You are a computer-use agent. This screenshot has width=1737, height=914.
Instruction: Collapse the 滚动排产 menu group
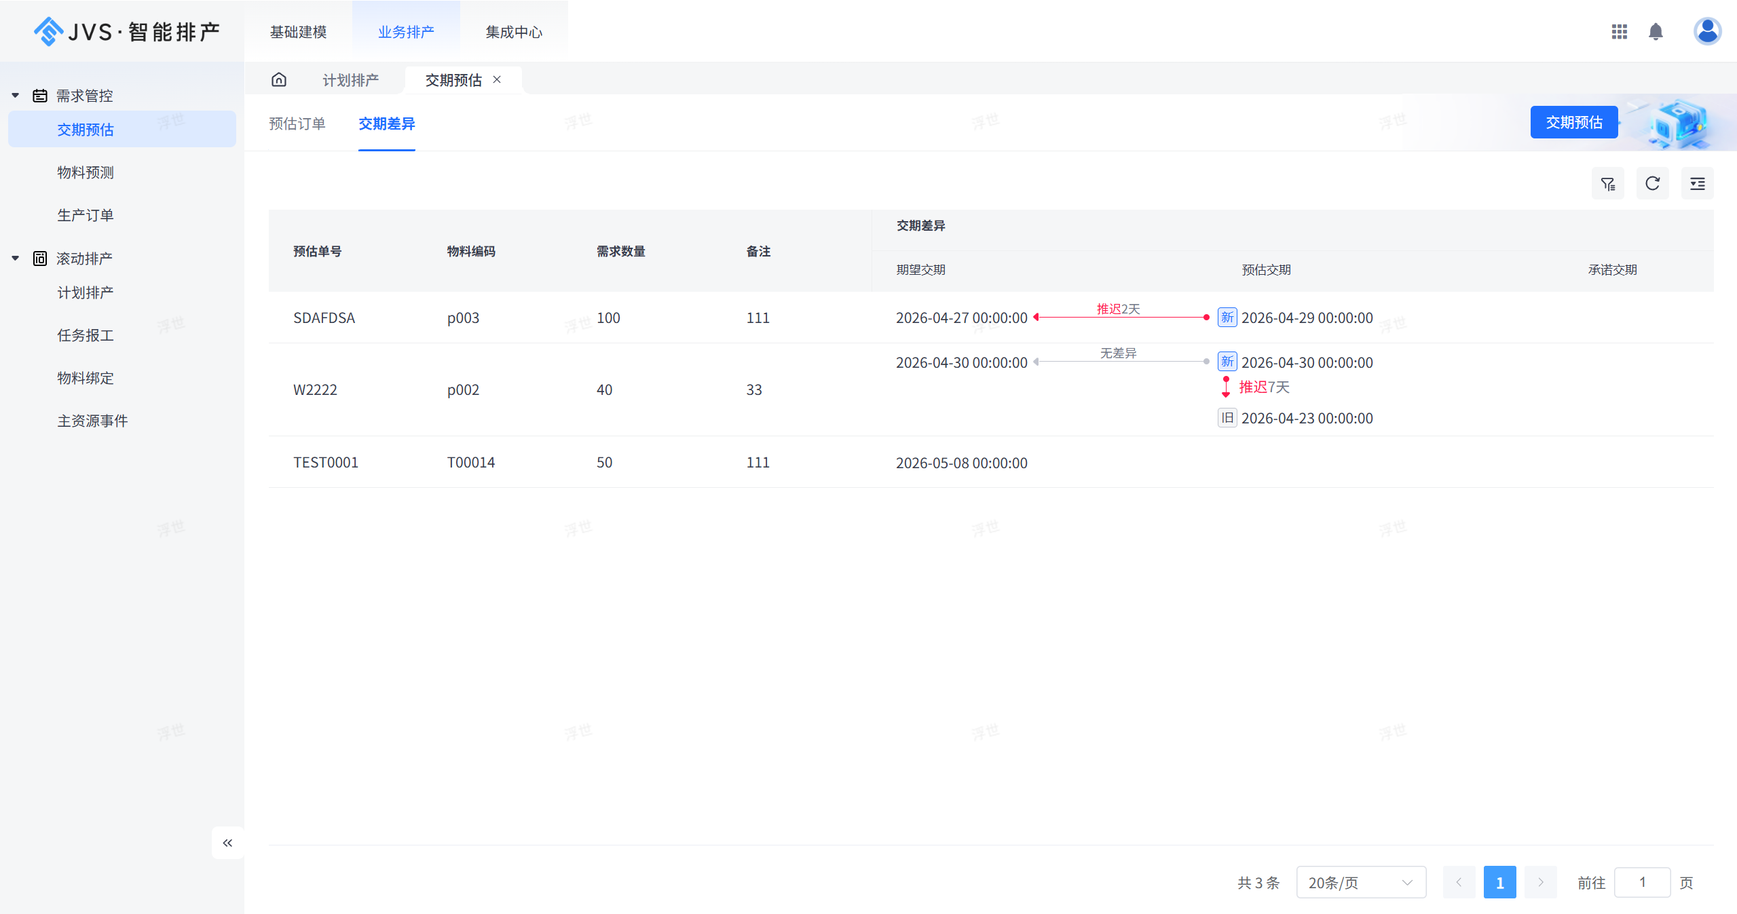[x=16, y=259]
